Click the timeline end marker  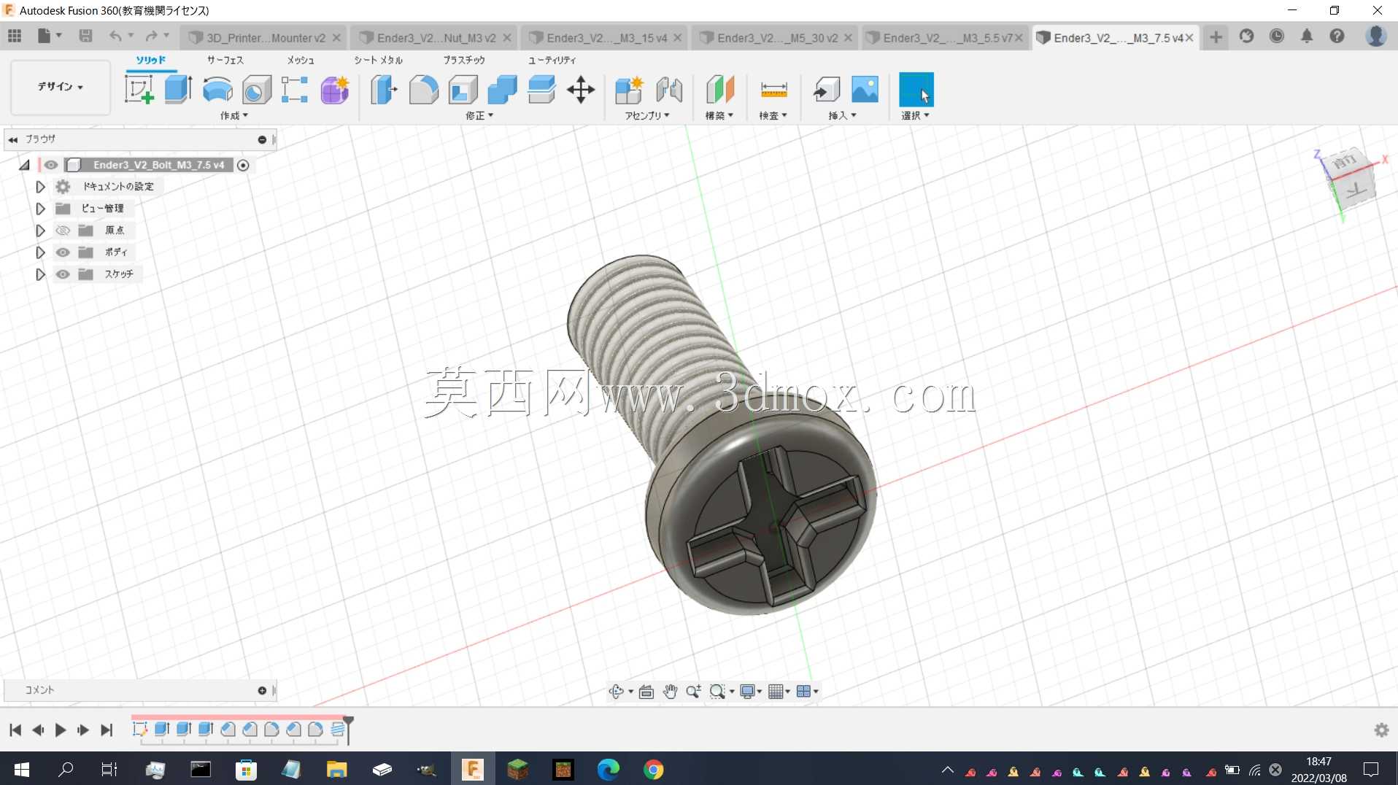(349, 730)
